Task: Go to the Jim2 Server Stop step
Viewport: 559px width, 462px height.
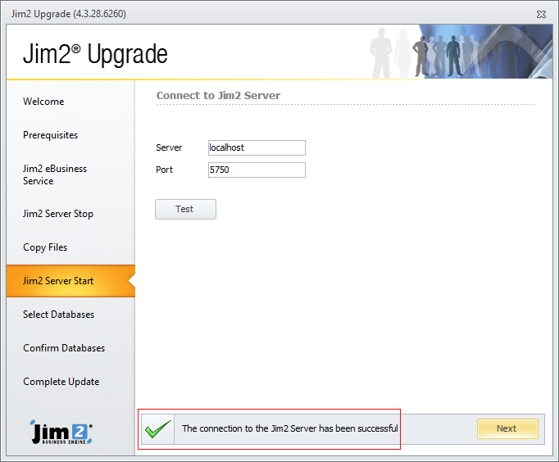Action: [x=58, y=214]
